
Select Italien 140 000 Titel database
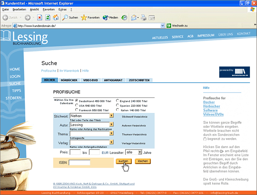(x=117, y=110)
